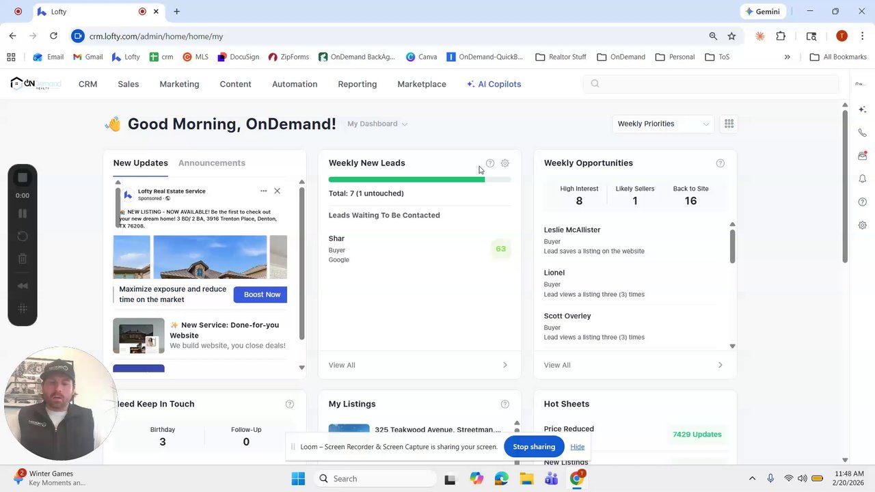Show help for Weekly New Leads
This screenshot has height=492, width=875.
point(490,163)
